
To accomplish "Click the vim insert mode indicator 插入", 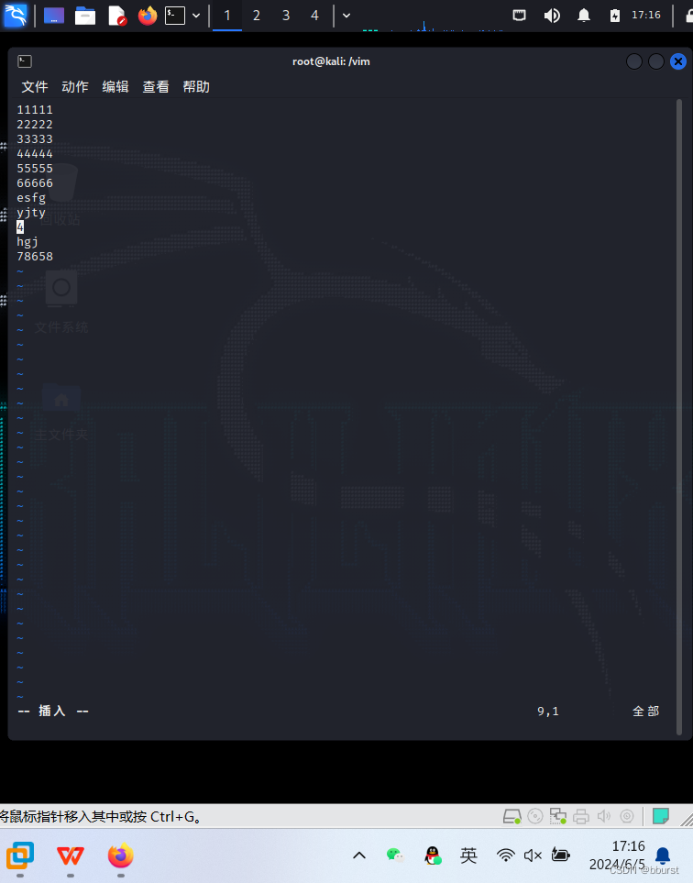I will point(52,712).
